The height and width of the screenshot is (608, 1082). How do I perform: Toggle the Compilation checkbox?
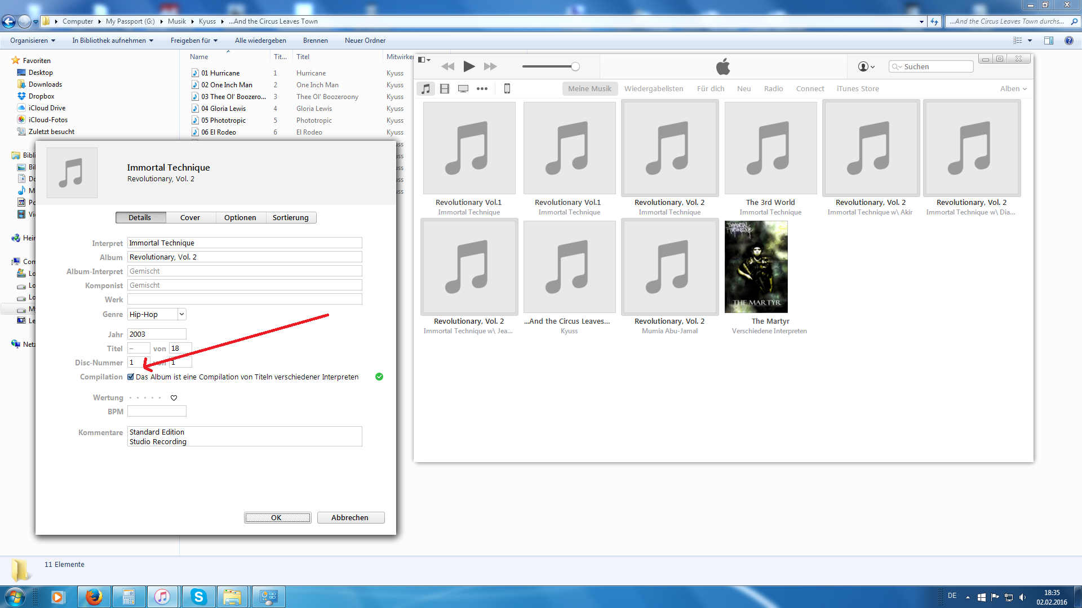131,377
